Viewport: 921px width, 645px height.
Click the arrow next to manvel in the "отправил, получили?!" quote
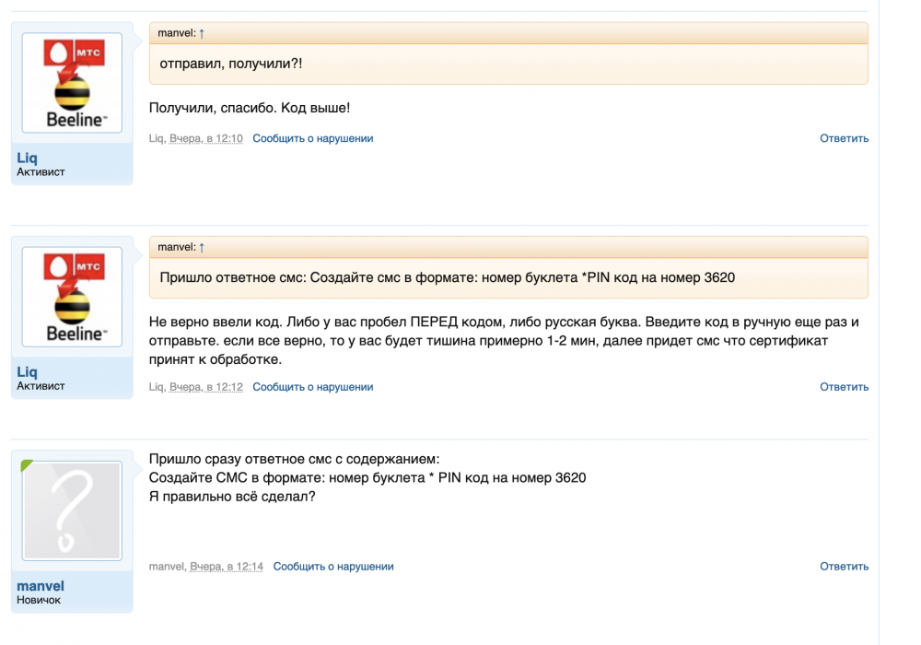(x=202, y=33)
